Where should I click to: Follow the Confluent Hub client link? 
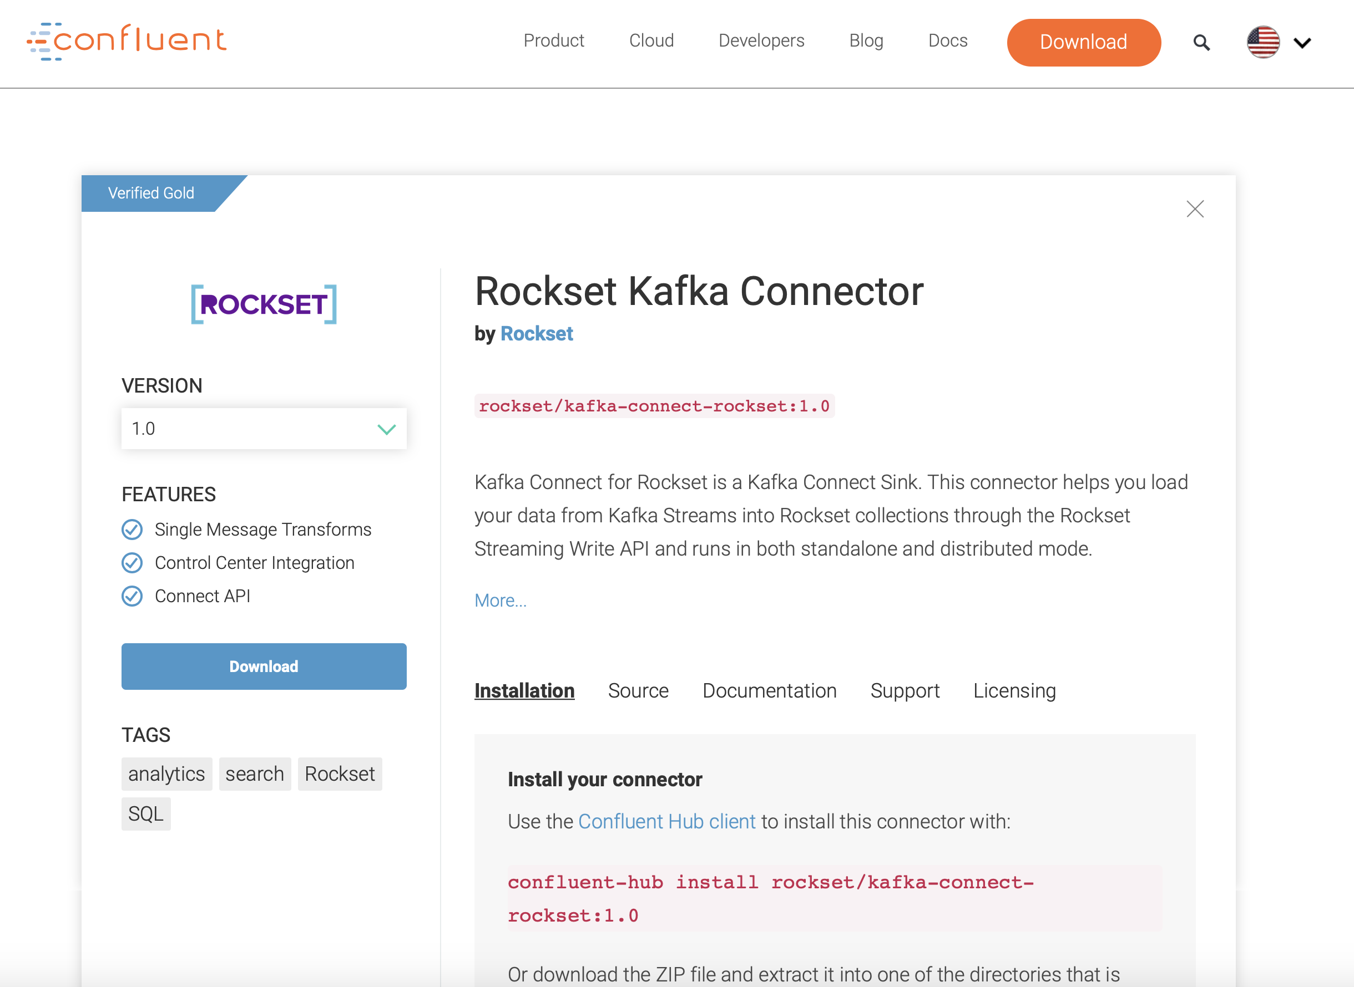click(666, 822)
